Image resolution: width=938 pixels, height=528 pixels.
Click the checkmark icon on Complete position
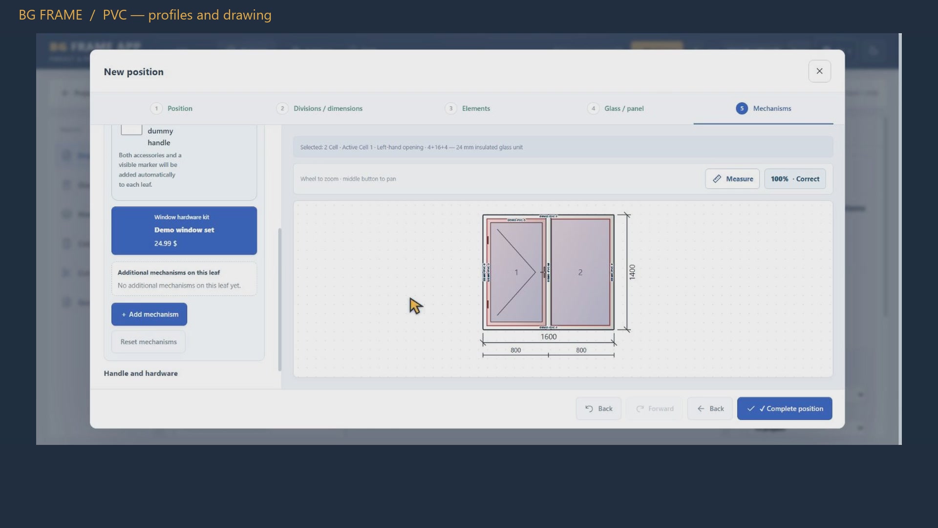pyautogui.click(x=751, y=409)
